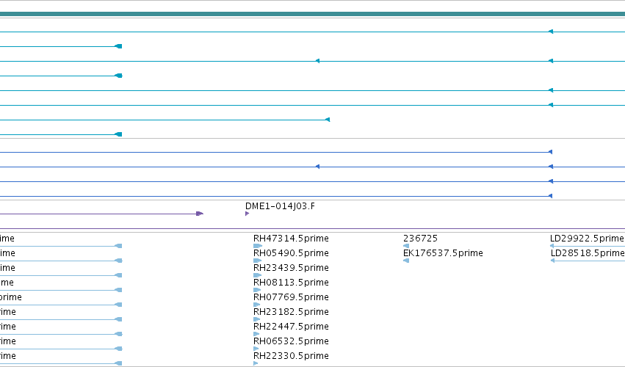This screenshot has height=367, width=625.
Task: Click the middle arrowhead on the dark blue transcript
Action: [317, 167]
